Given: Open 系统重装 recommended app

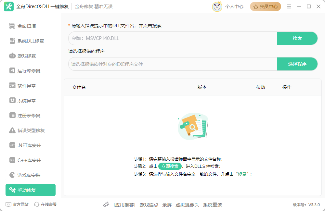Looking at the screenshot, I should click(x=213, y=205).
